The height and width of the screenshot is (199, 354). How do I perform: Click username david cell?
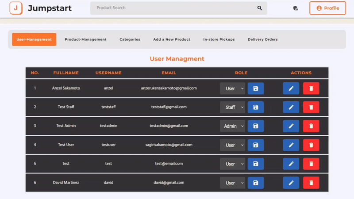[x=108, y=183]
